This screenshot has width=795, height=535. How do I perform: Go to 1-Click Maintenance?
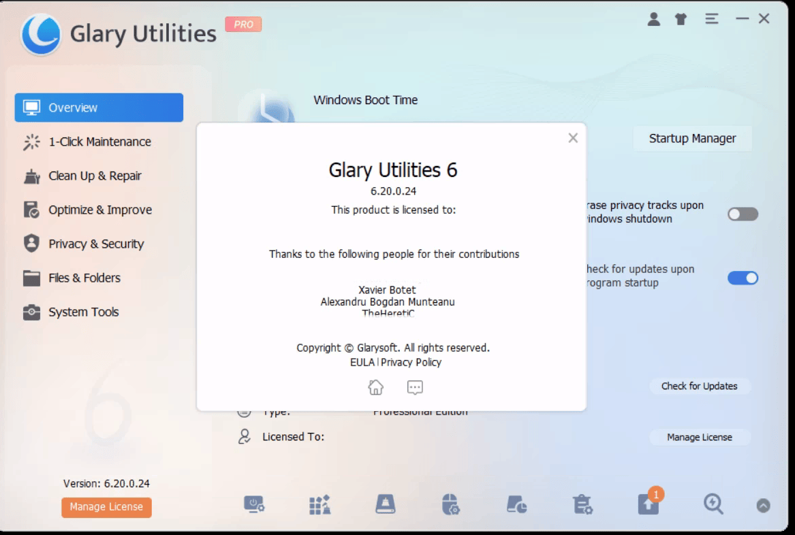coord(99,142)
